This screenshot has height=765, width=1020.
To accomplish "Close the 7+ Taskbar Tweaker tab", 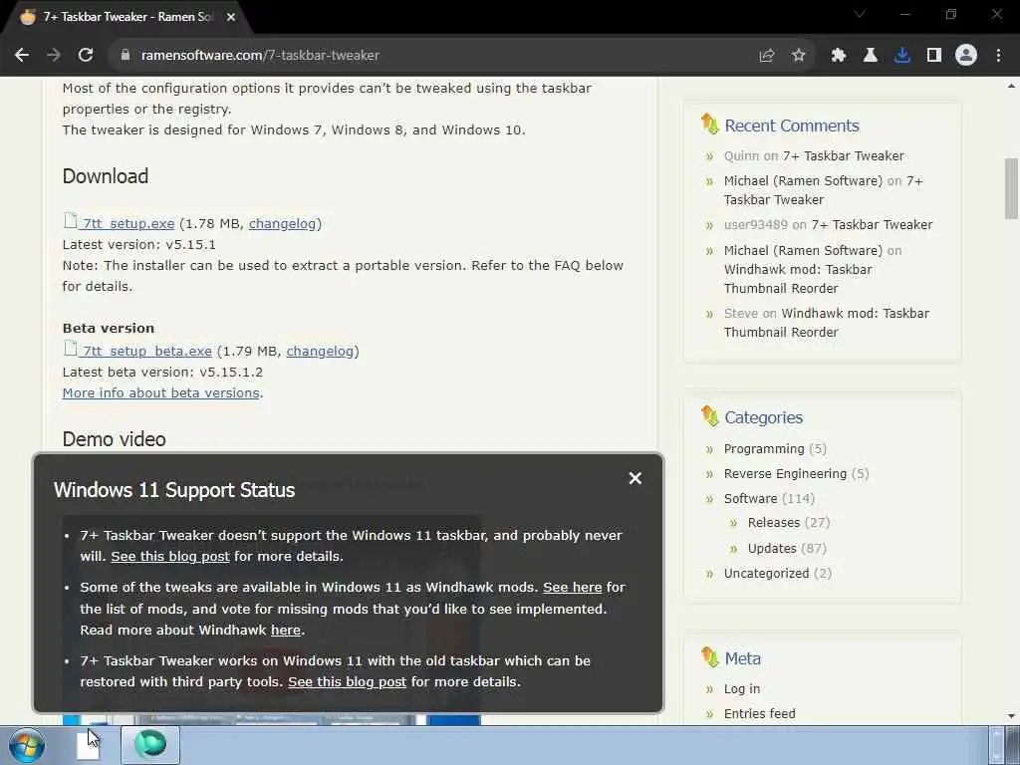I will click(x=231, y=17).
